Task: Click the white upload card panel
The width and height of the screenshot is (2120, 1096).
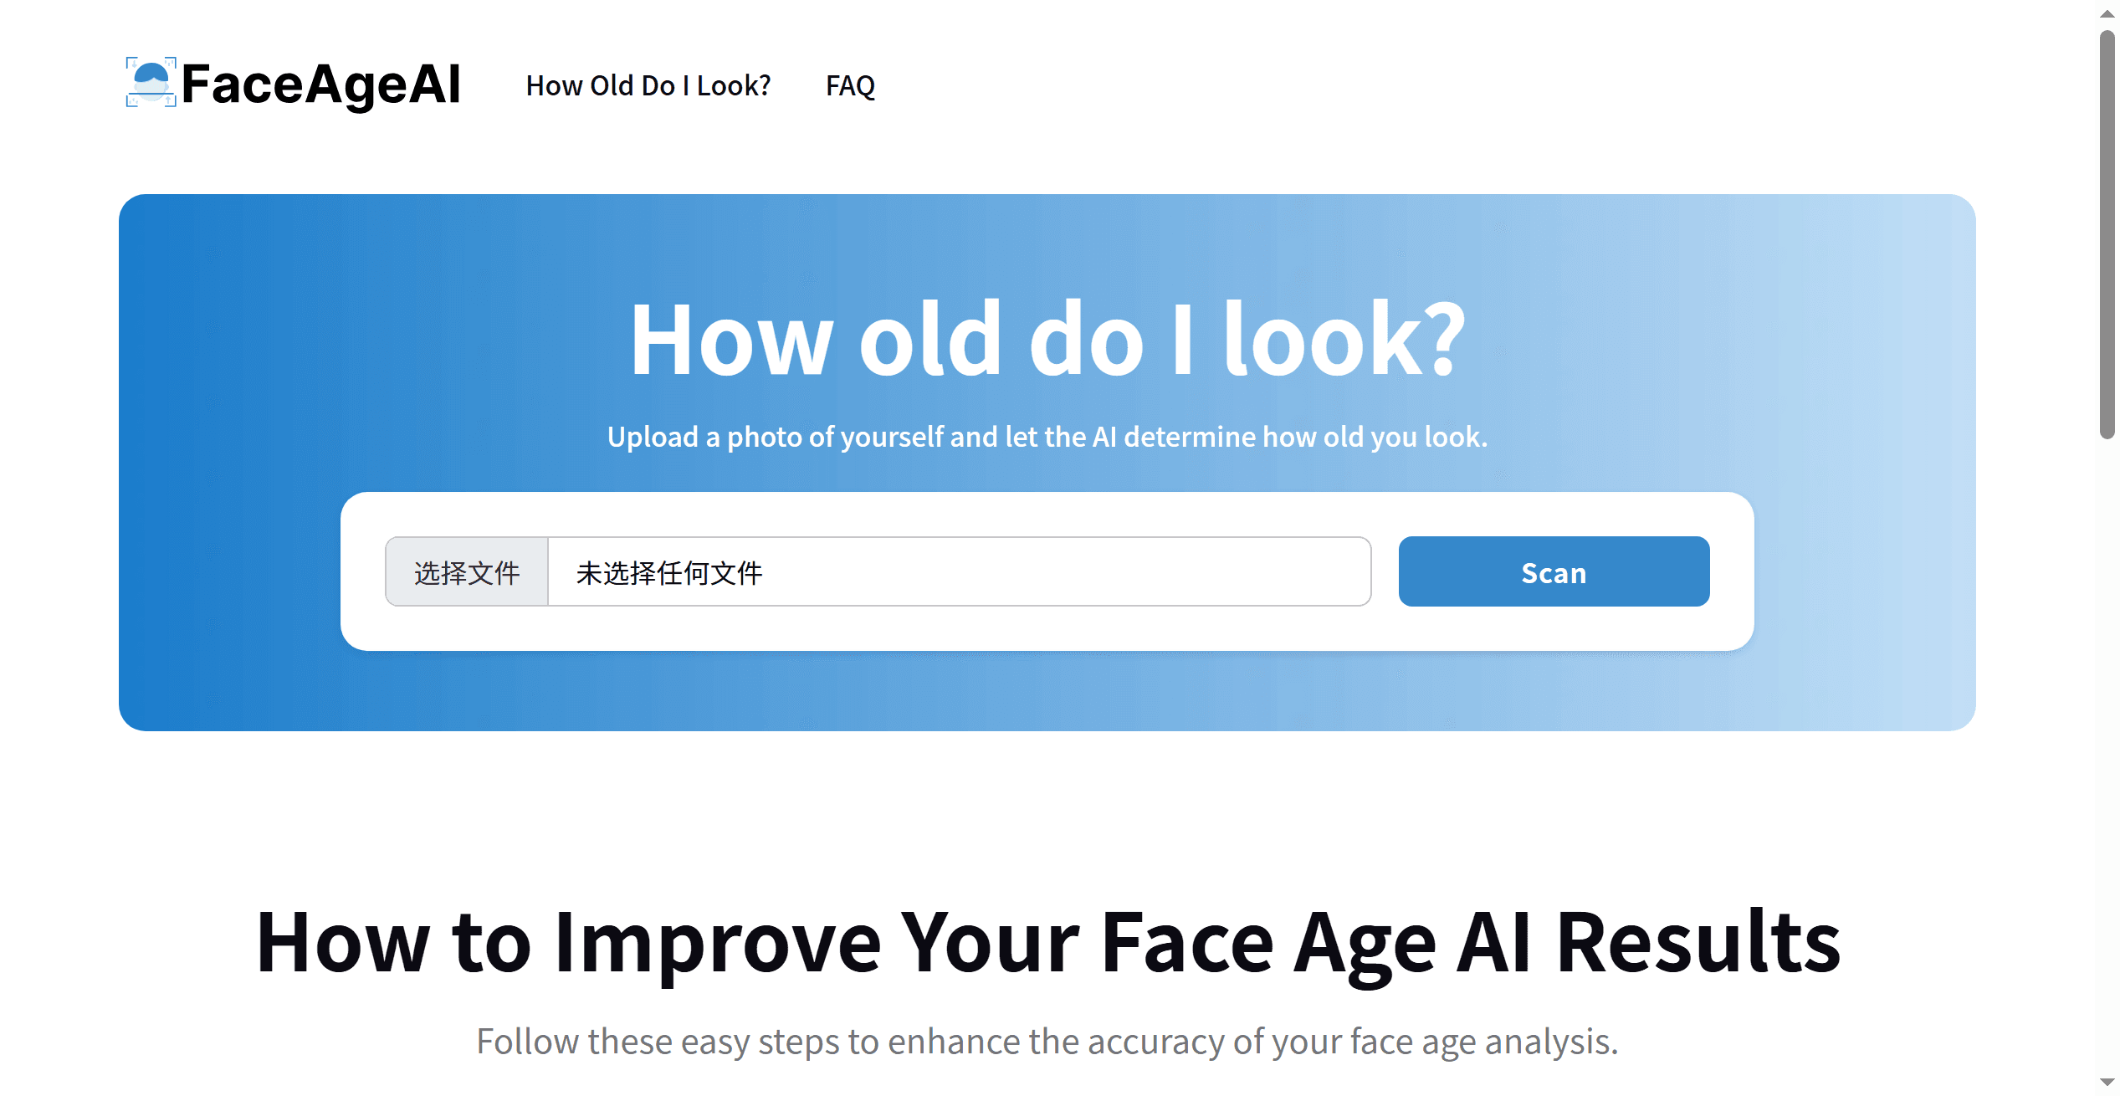Action: (x=1046, y=636)
